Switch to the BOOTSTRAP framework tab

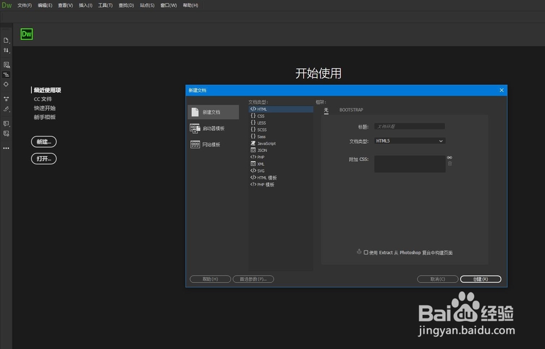[351, 109]
